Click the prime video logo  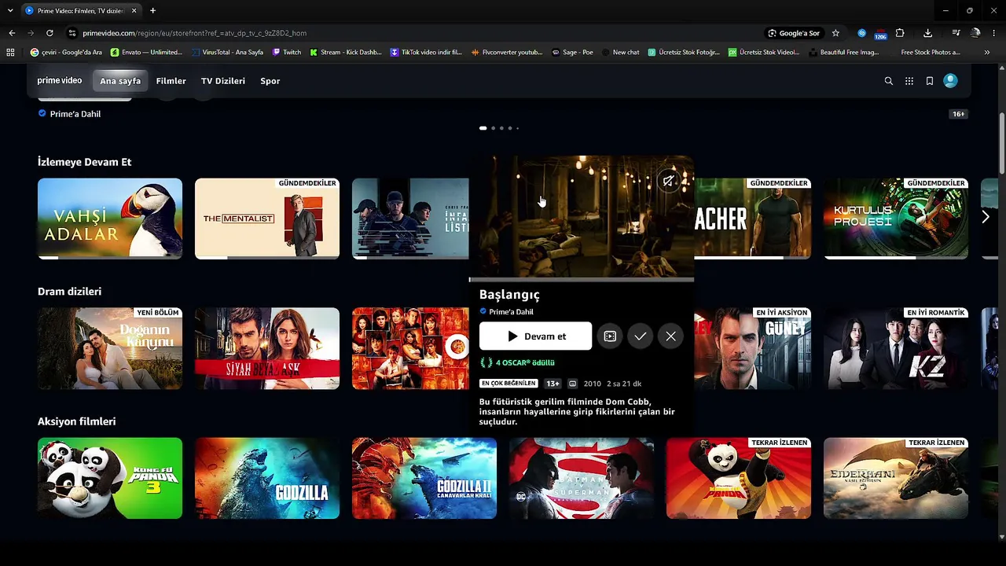click(60, 81)
